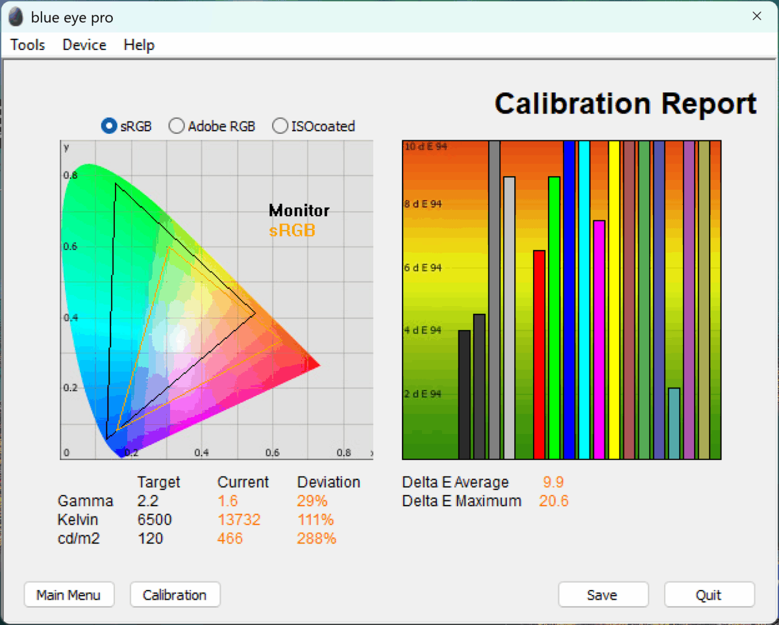Choose the ISOcoated radio button
Viewport: 779px width, 625px height.
click(x=280, y=126)
